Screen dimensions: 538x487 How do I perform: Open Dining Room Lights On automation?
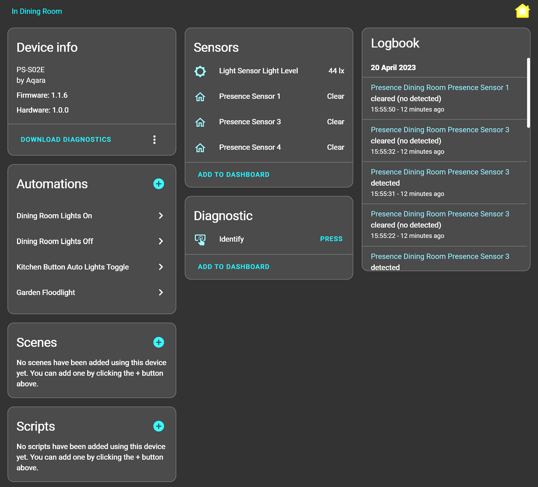(x=92, y=216)
